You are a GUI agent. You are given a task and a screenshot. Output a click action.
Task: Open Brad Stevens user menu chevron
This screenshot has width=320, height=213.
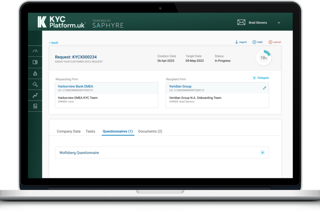[x=279, y=23]
